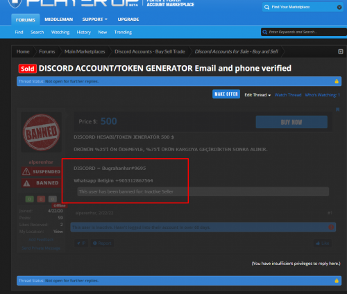
Task: Clear the Find Your Marketplace field
Action: pyautogui.click(x=339, y=7)
